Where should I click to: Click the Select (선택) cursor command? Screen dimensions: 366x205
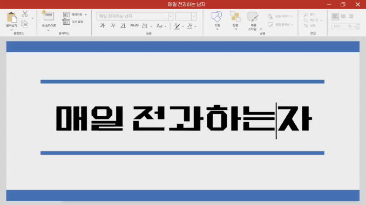coord(309,26)
